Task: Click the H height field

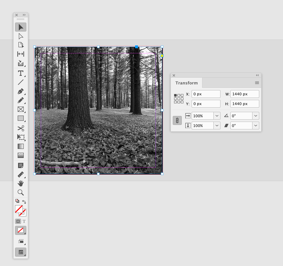Action: 245,104
